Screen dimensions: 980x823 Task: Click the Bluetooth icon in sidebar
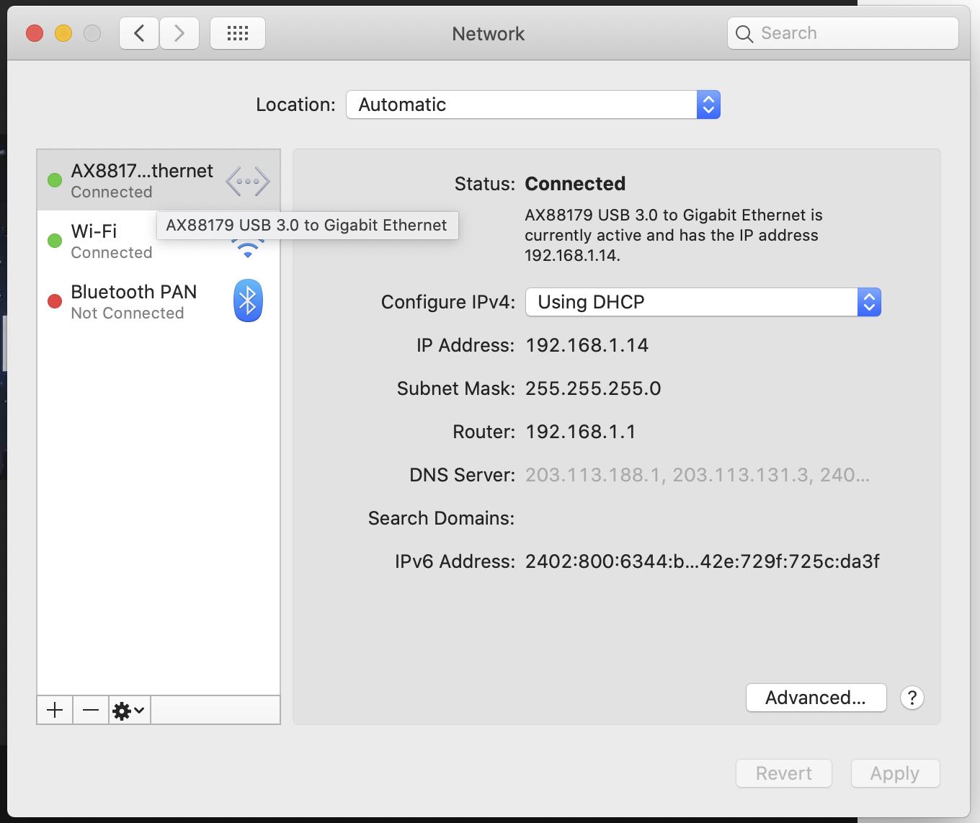(248, 301)
